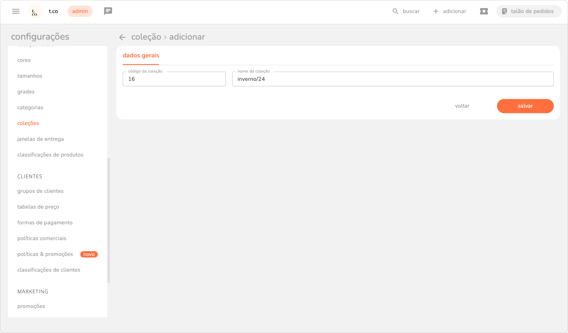
Task: Open coleções in the sidebar
Action: click(x=28, y=123)
